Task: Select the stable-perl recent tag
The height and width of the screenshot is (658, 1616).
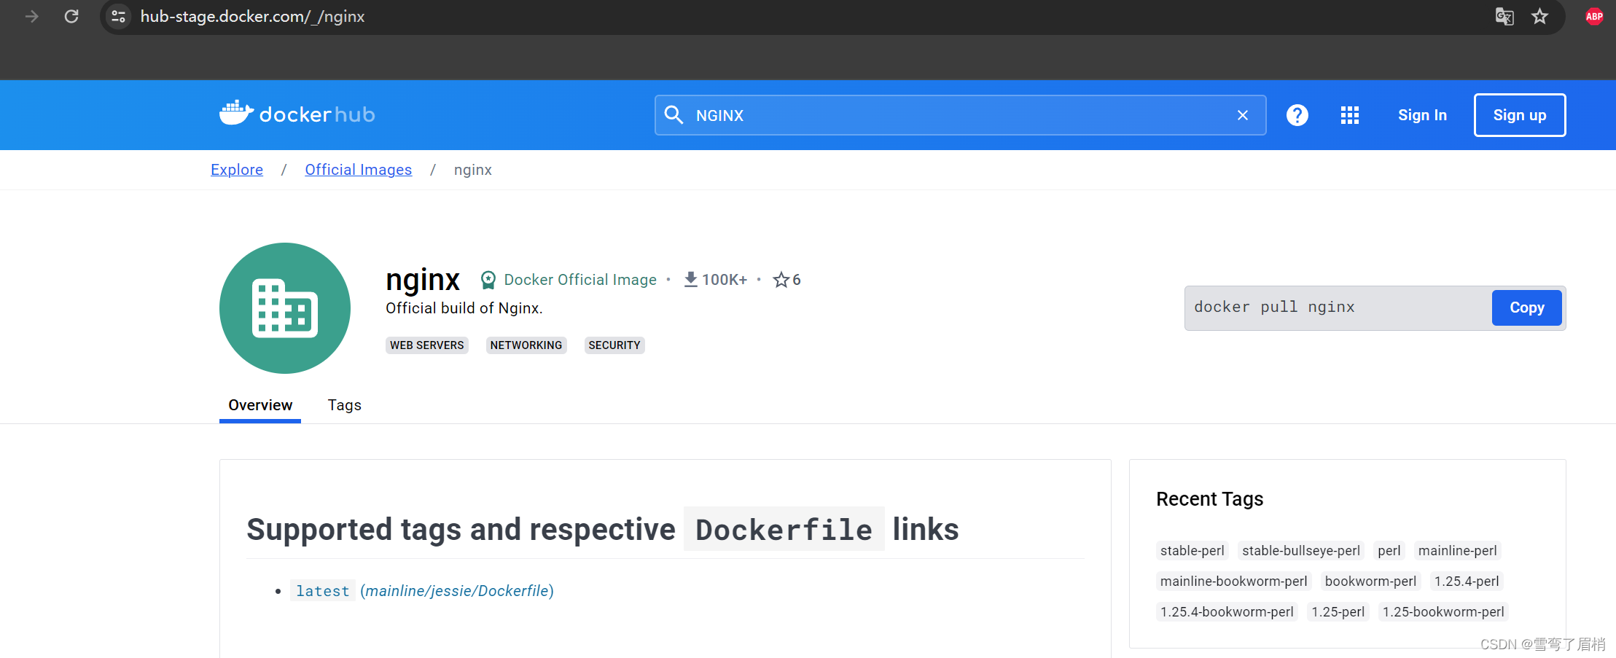Action: [1193, 551]
